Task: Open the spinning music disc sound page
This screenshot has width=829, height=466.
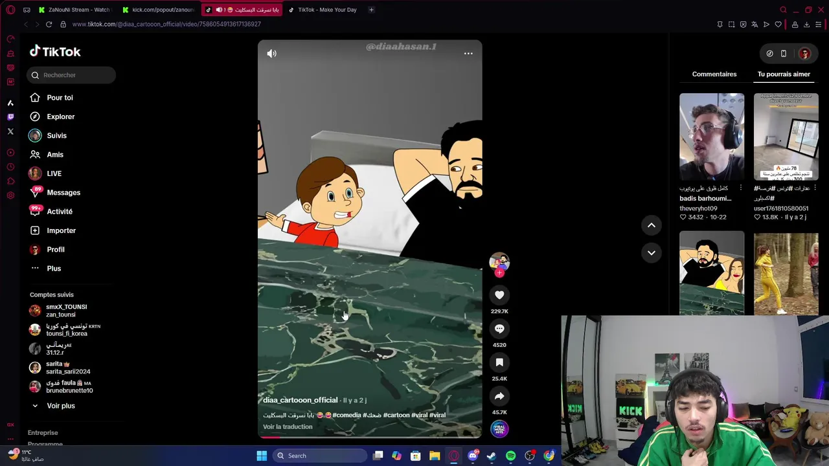Action: coord(499,428)
